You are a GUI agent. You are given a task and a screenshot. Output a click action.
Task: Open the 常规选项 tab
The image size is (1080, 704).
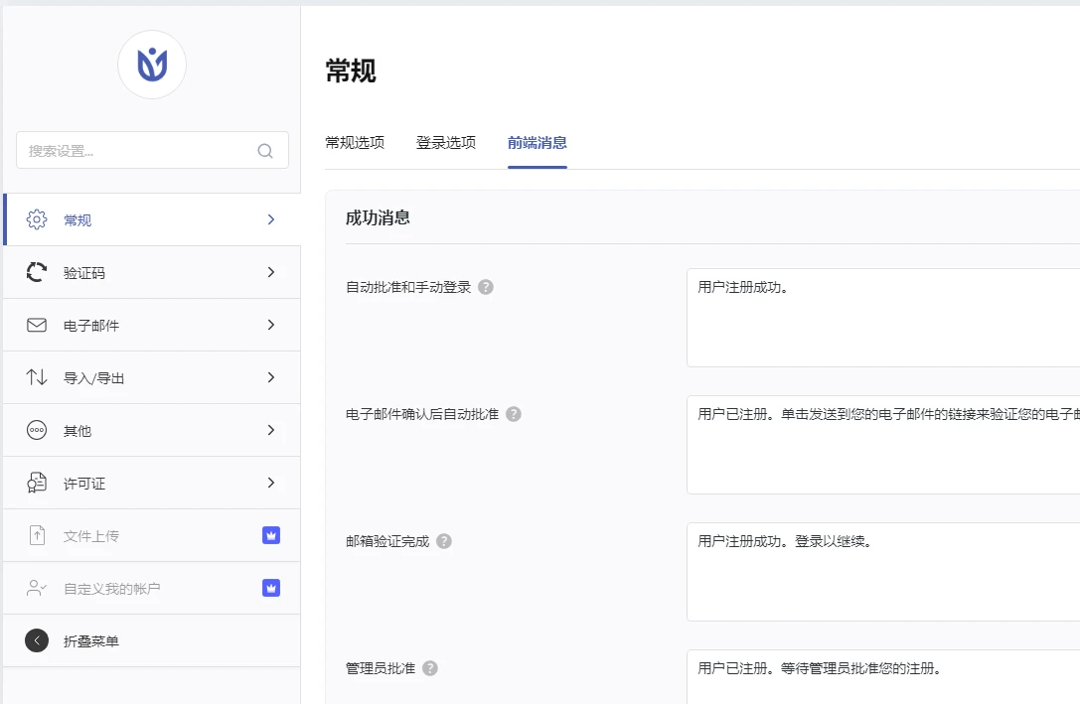pos(356,142)
